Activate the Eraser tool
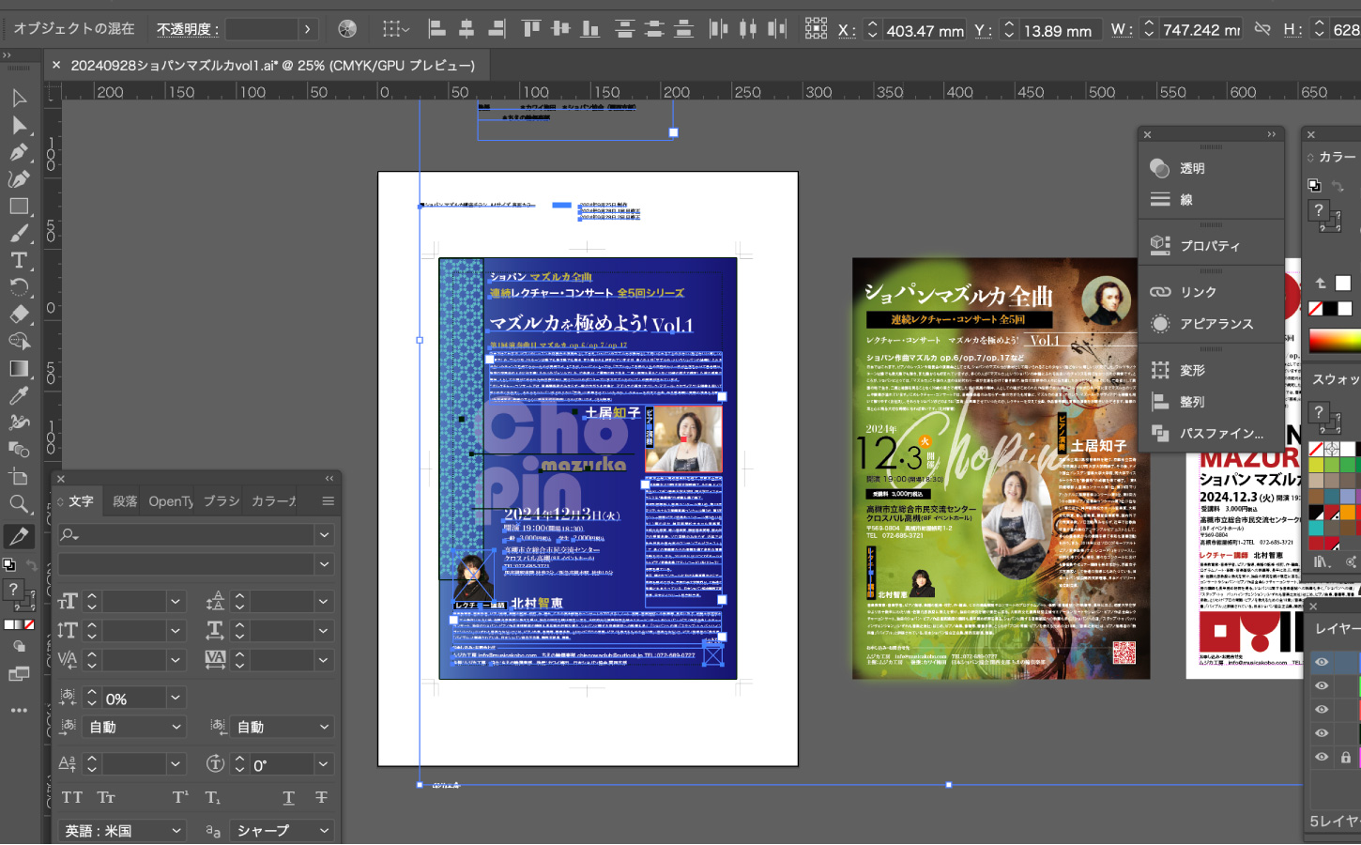The image size is (1361, 845). (x=19, y=315)
